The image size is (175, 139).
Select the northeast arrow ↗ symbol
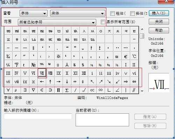(x=100, y=82)
